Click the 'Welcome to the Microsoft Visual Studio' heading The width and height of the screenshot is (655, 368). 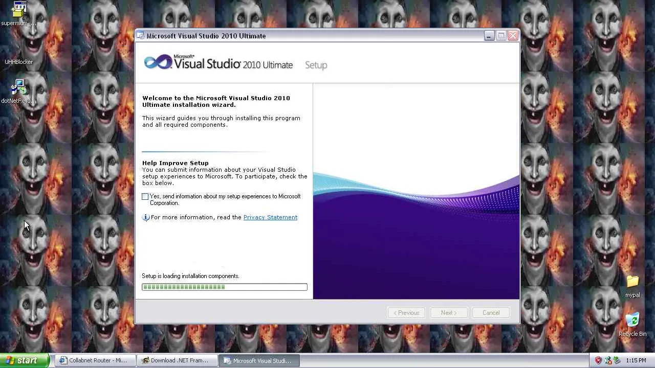pos(216,101)
